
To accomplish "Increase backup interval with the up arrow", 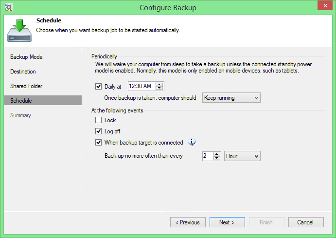I will [217, 154].
